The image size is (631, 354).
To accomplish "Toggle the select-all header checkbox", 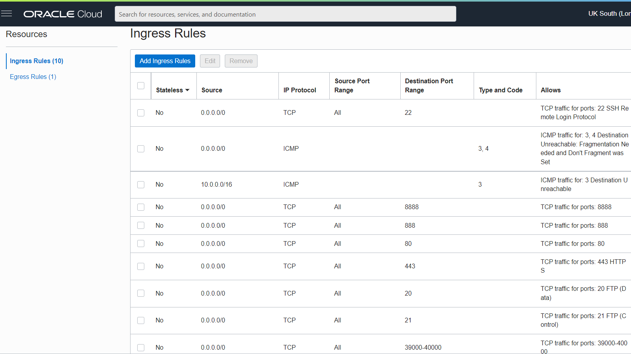I will (x=141, y=86).
